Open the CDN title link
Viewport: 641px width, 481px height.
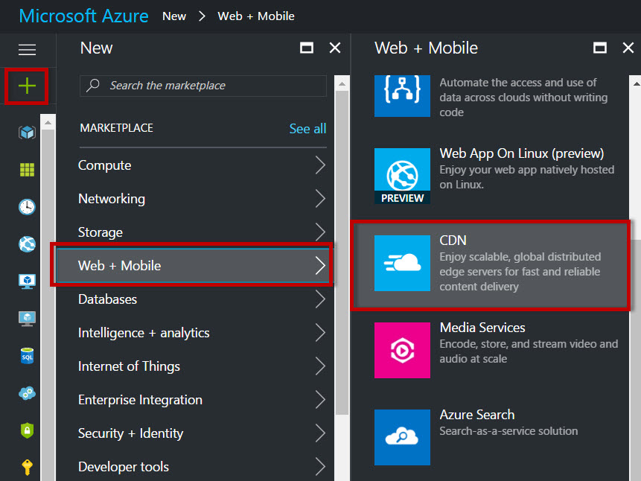tap(453, 240)
